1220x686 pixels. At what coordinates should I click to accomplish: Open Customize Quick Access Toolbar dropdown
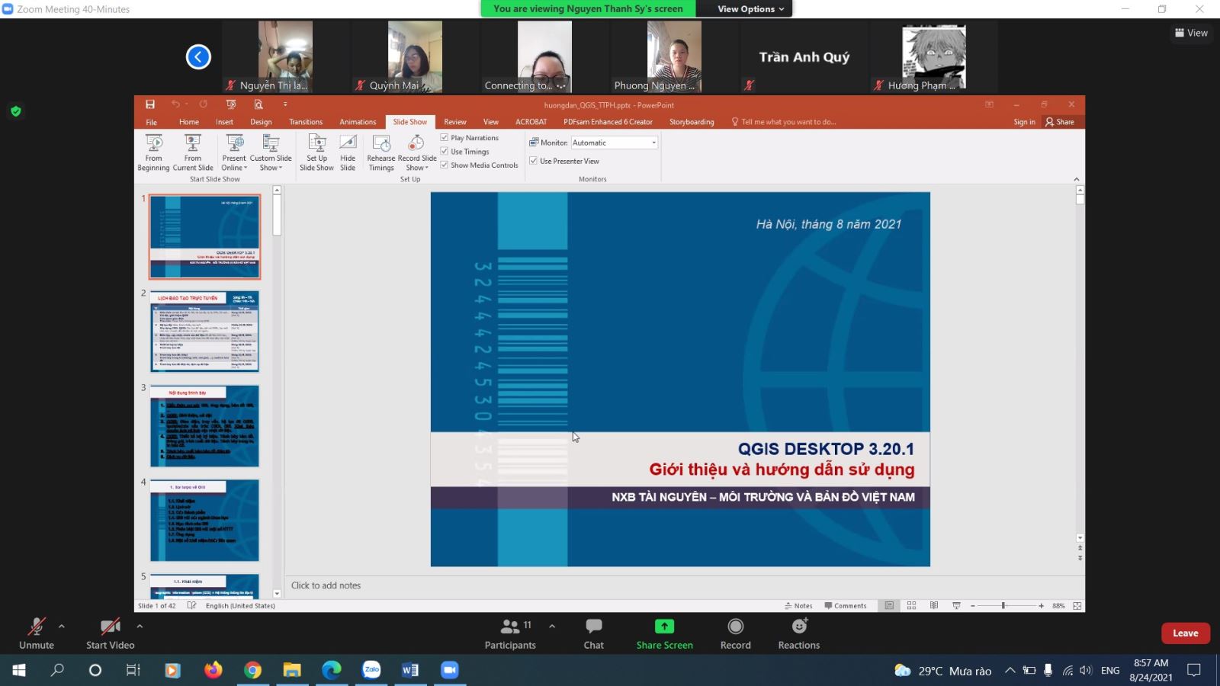click(x=285, y=104)
